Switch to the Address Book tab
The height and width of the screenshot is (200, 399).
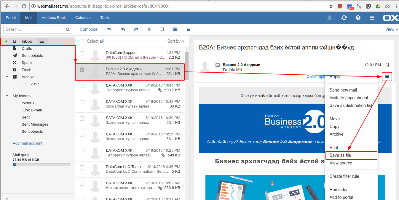pyautogui.click(x=54, y=18)
